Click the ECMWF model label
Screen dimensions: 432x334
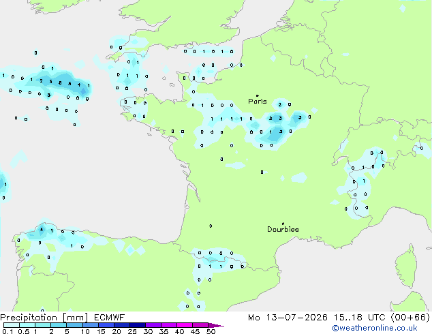110,318
